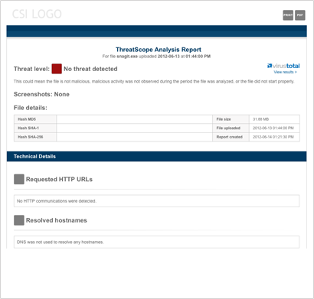Select the DNS was not used message
314x299 pixels.
(x=61, y=242)
